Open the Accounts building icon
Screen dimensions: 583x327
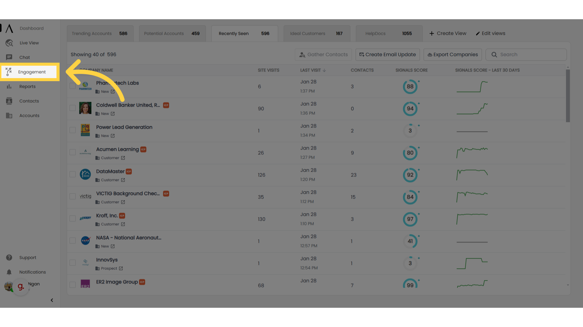pos(9,116)
